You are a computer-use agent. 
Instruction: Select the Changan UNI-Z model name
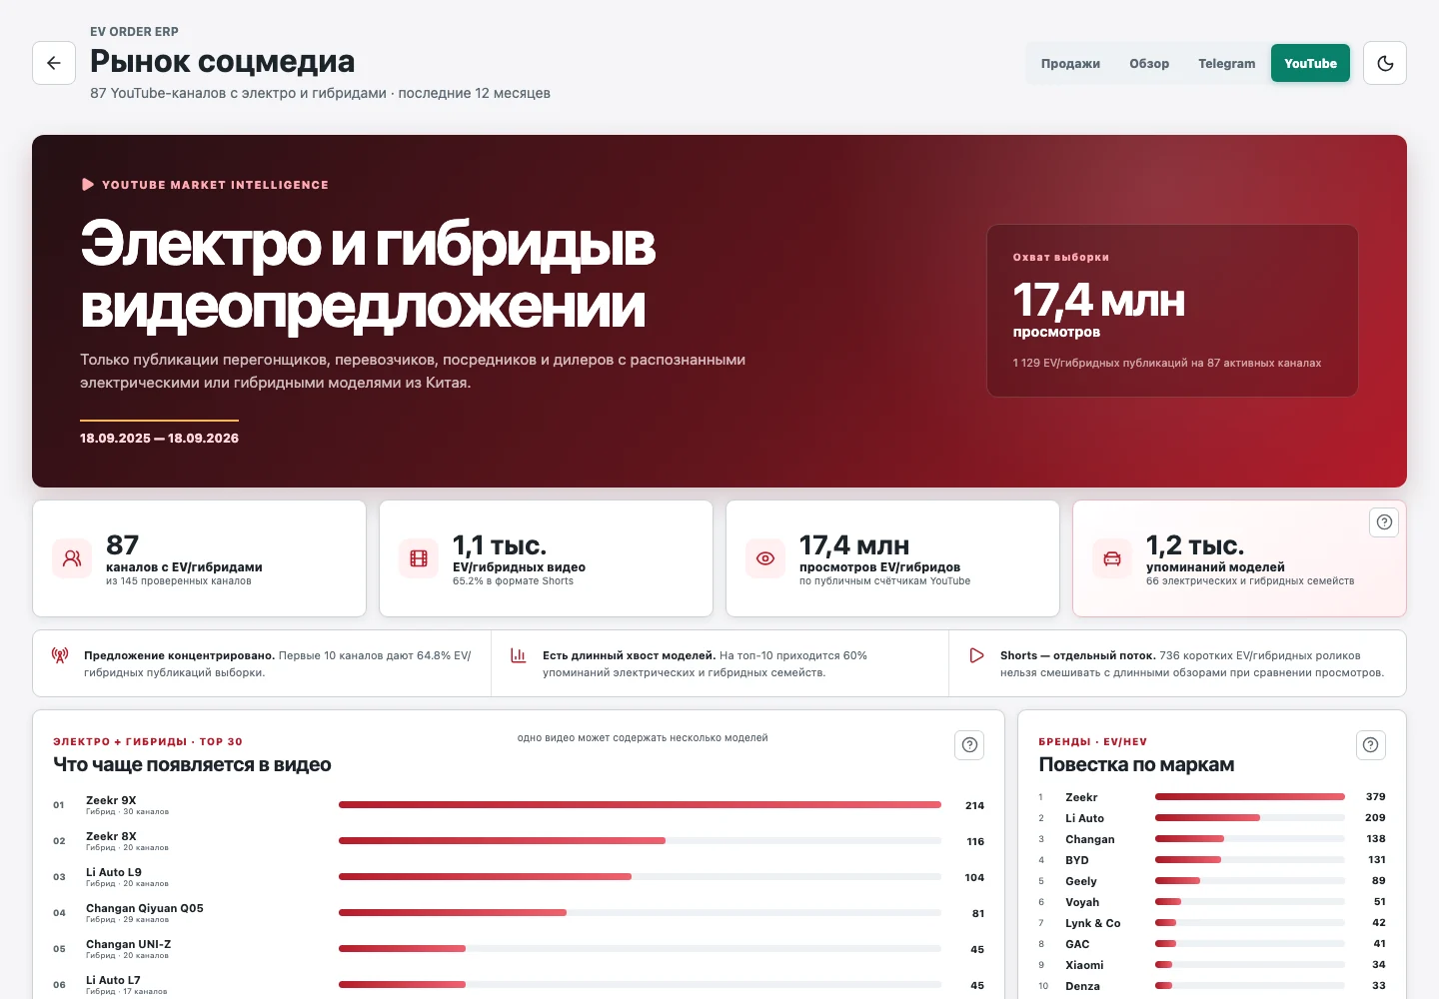(x=128, y=944)
